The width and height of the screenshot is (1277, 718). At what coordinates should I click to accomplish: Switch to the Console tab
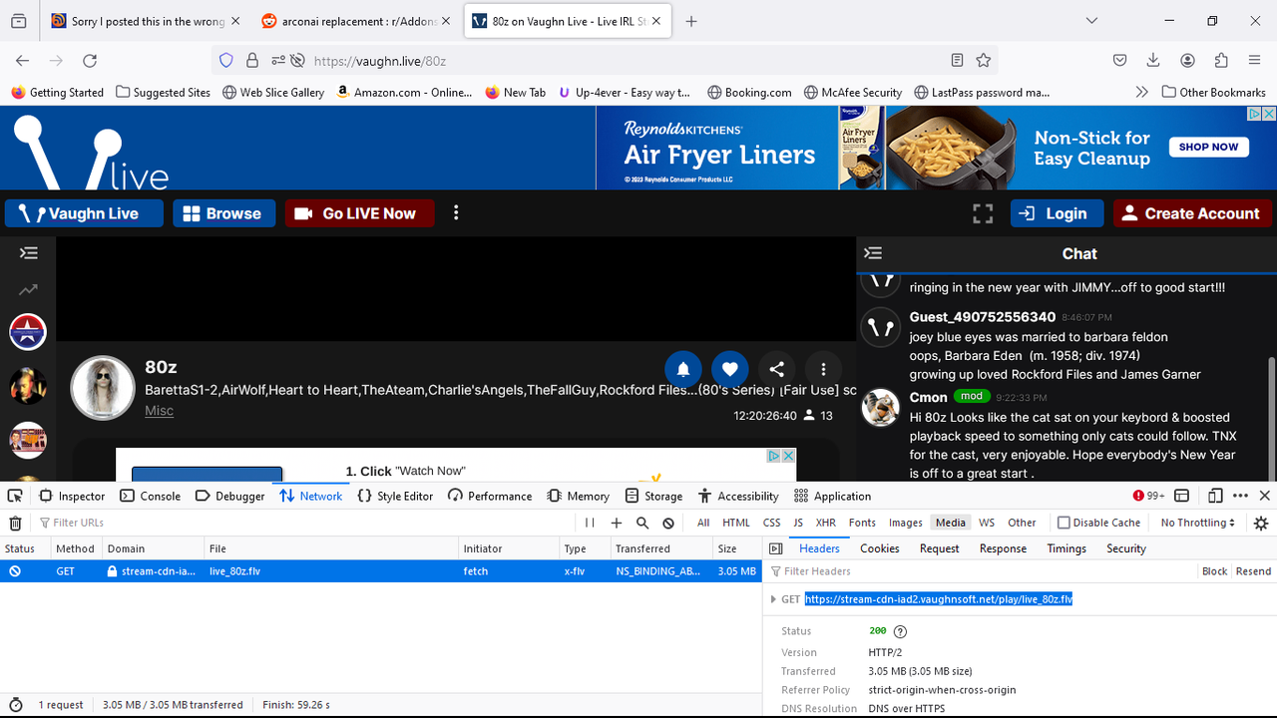(x=151, y=496)
